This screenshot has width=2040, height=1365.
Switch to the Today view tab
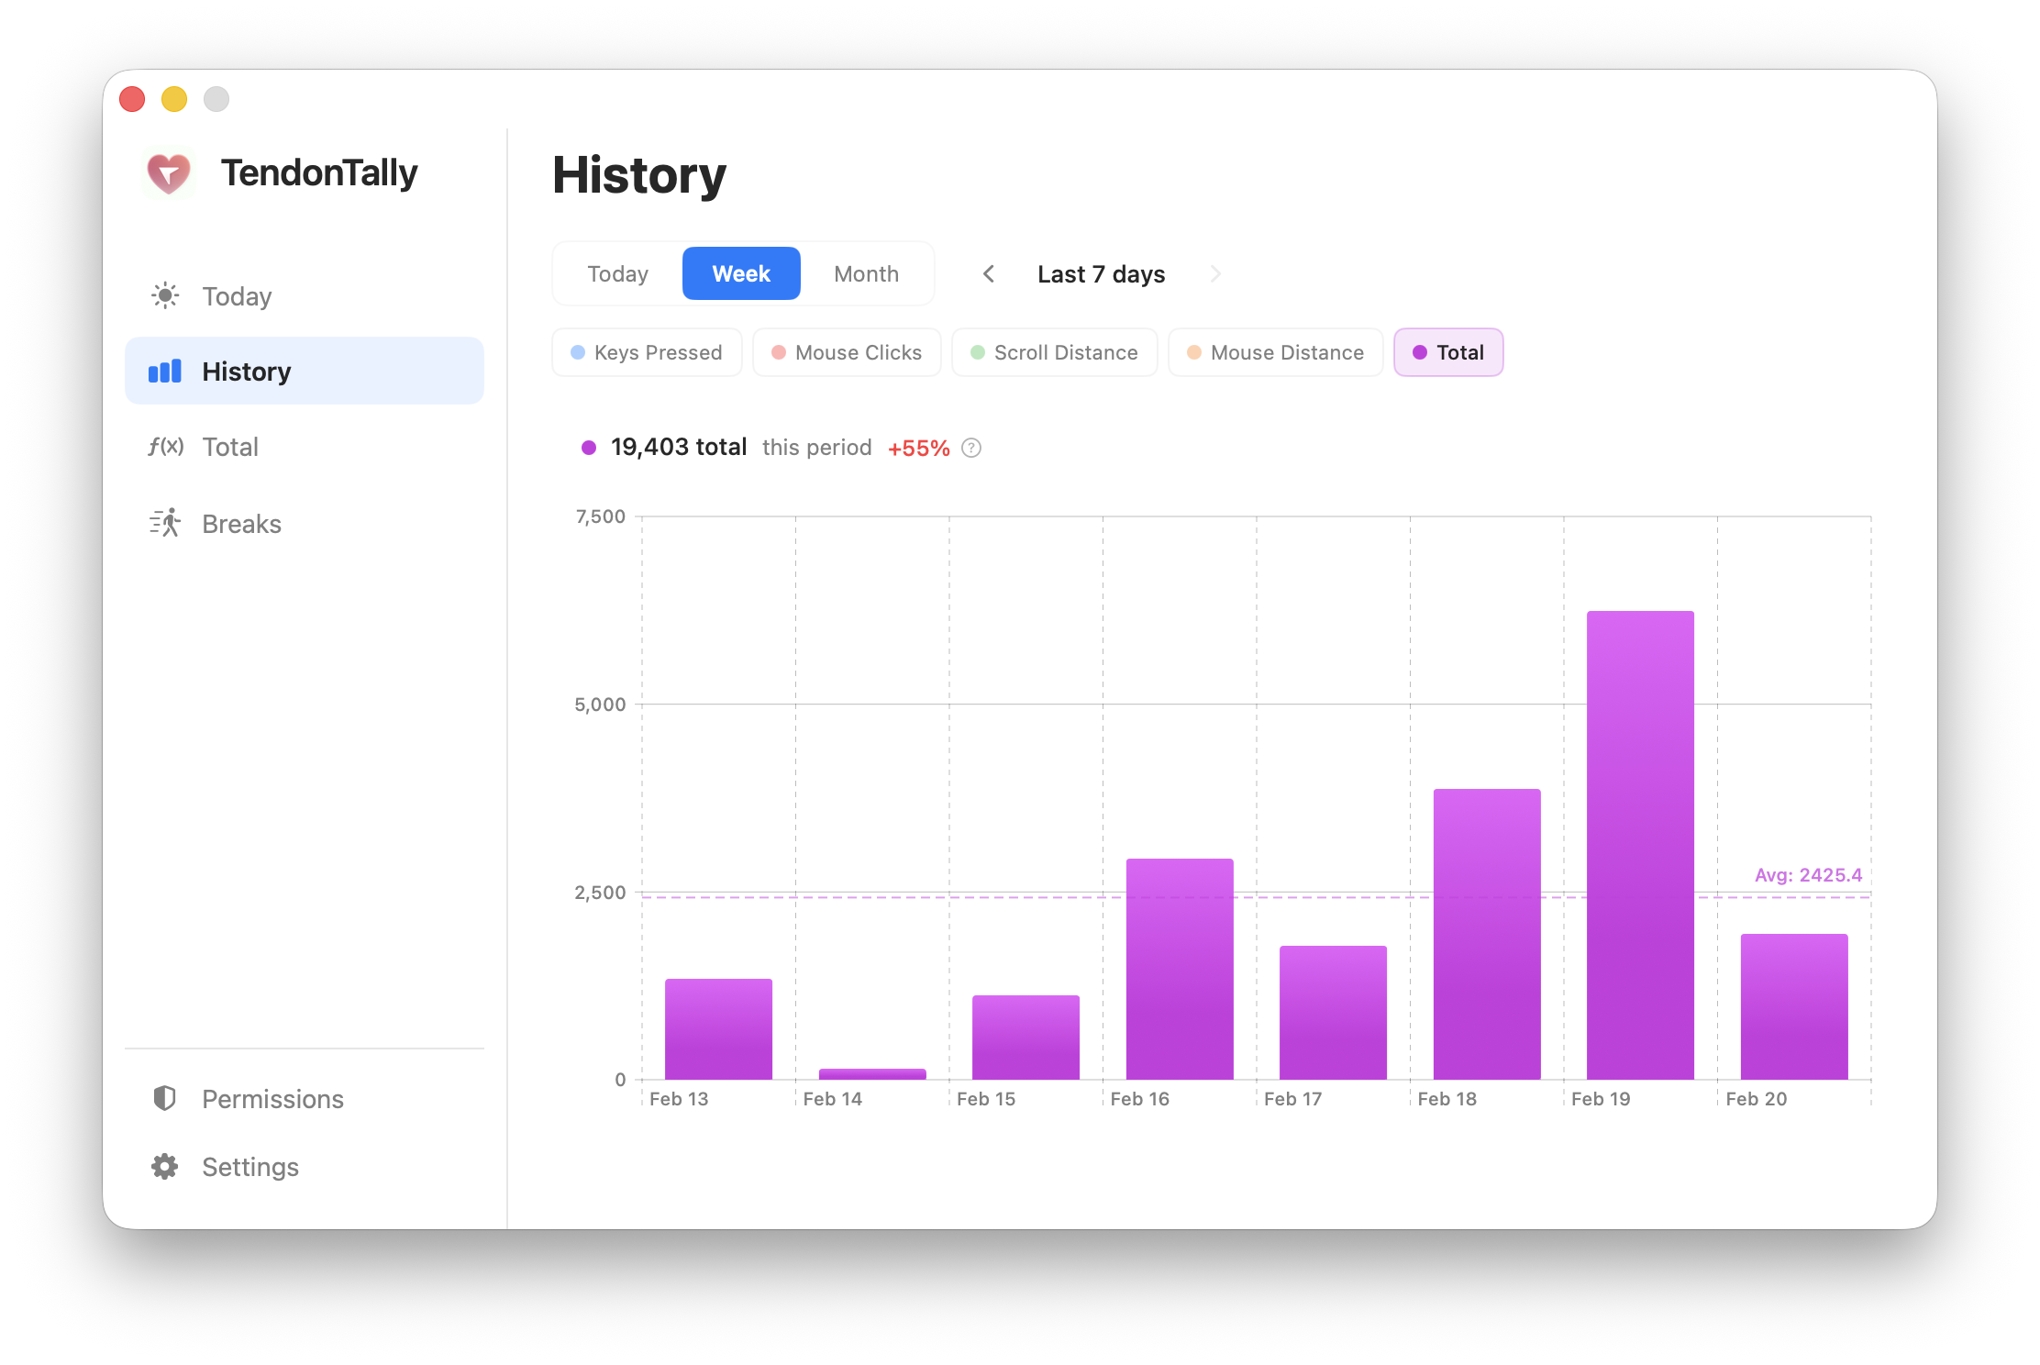coord(616,273)
